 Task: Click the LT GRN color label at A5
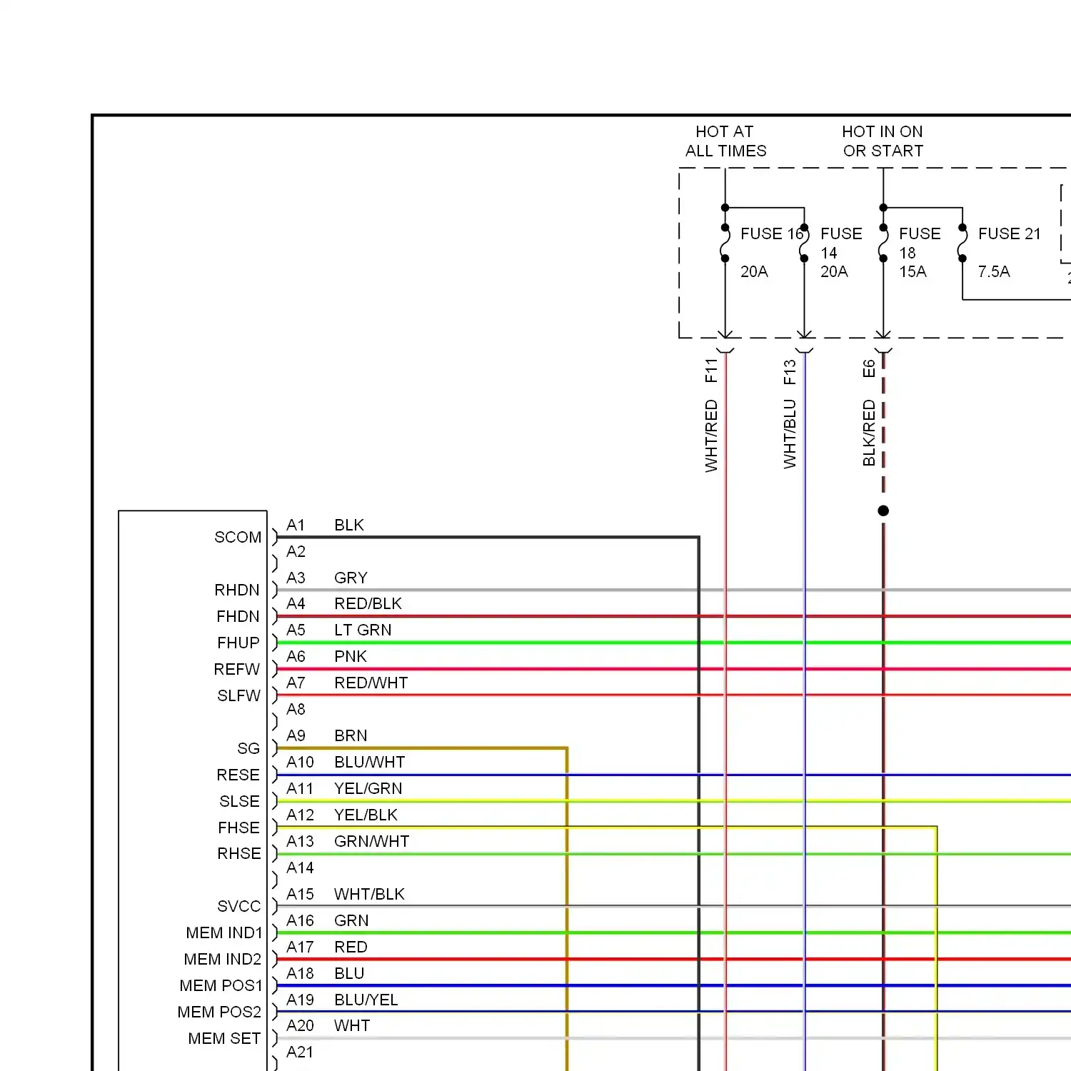[x=363, y=630]
